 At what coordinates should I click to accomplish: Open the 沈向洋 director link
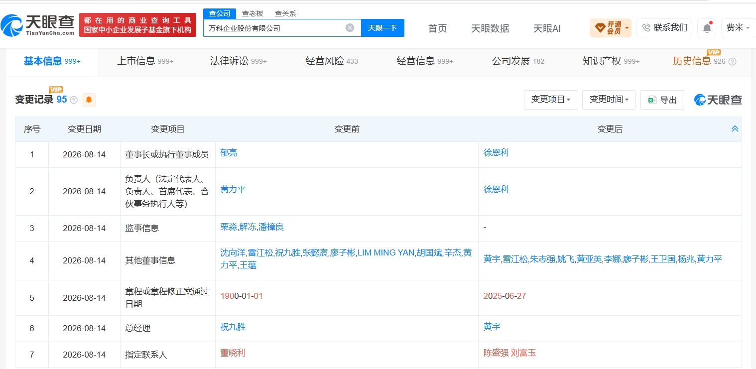coord(233,253)
